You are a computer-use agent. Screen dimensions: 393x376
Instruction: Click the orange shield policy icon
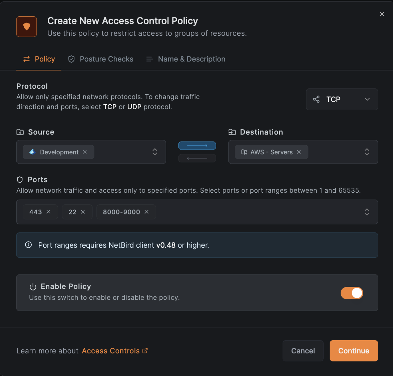point(27,27)
